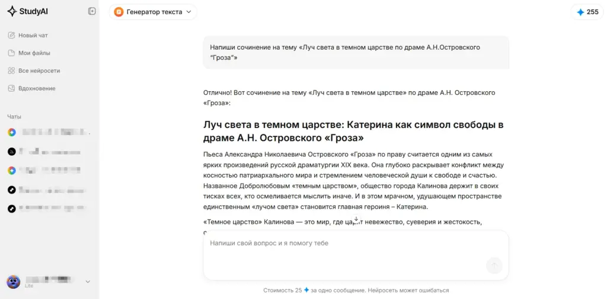Click the StudyAI logo
Screen dimensions: 607x299
[x=27, y=12]
